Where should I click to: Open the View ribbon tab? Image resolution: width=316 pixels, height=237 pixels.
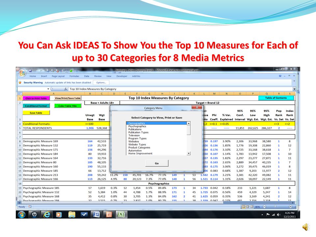pos(109,76)
